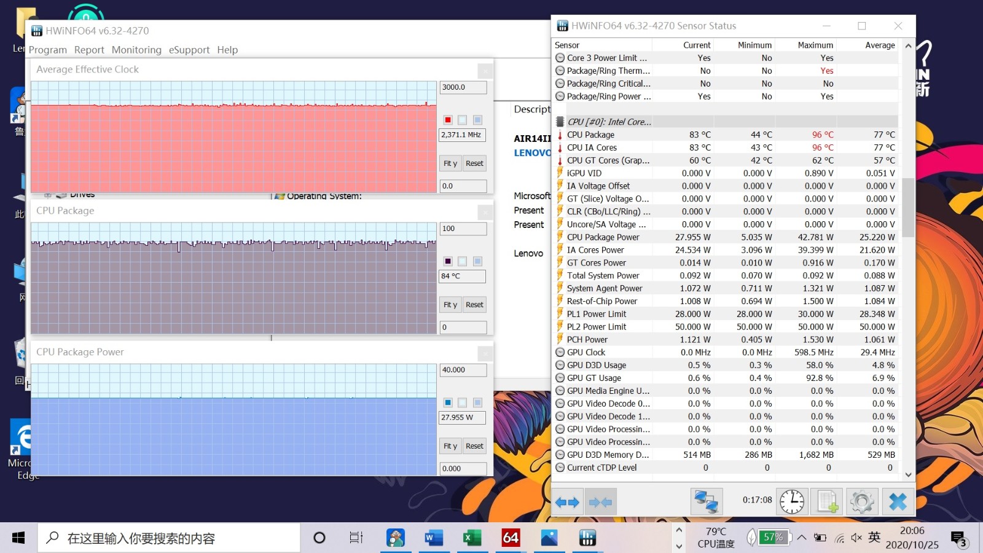Screen dimensions: 983x553
Task: Open the red 64 app on the taskbar
Action: [x=511, y=538]
